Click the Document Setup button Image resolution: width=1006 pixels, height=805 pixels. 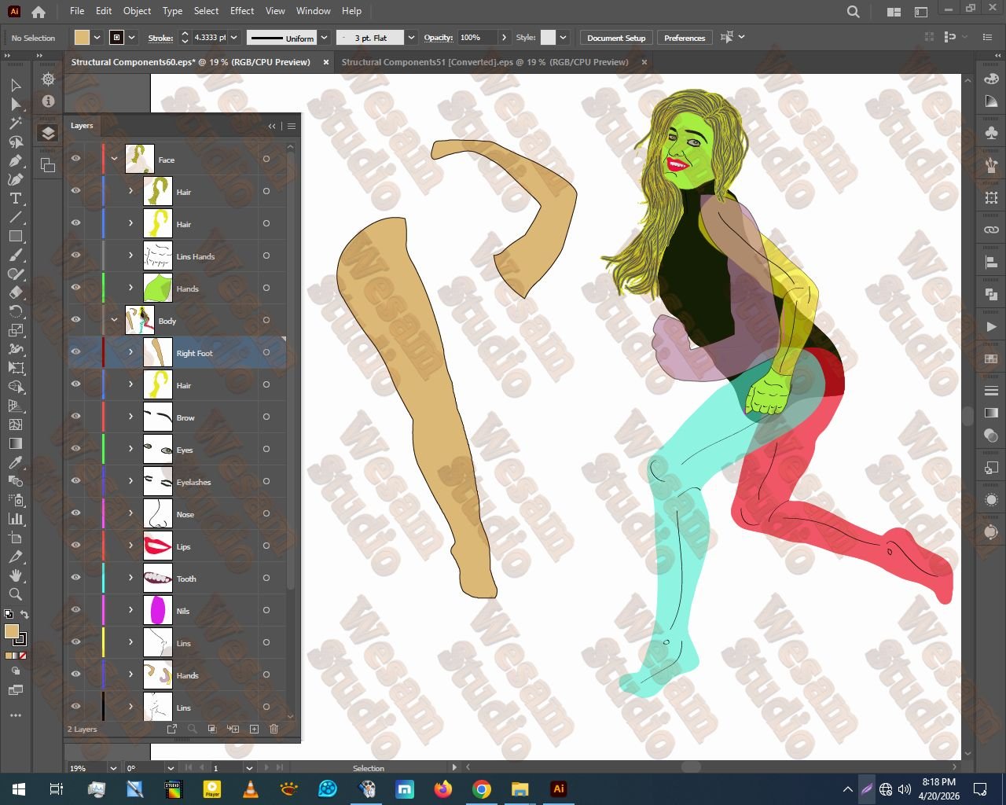[616, 38]
